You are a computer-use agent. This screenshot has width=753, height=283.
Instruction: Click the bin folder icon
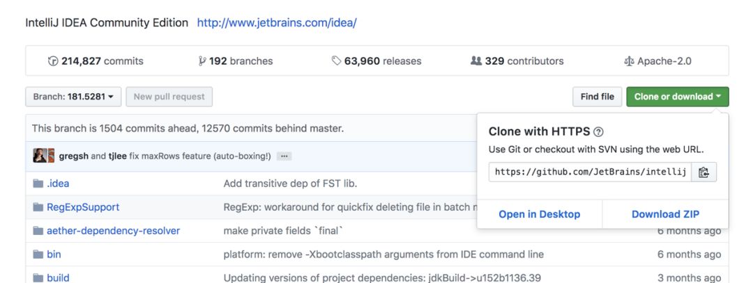point(38,254)
